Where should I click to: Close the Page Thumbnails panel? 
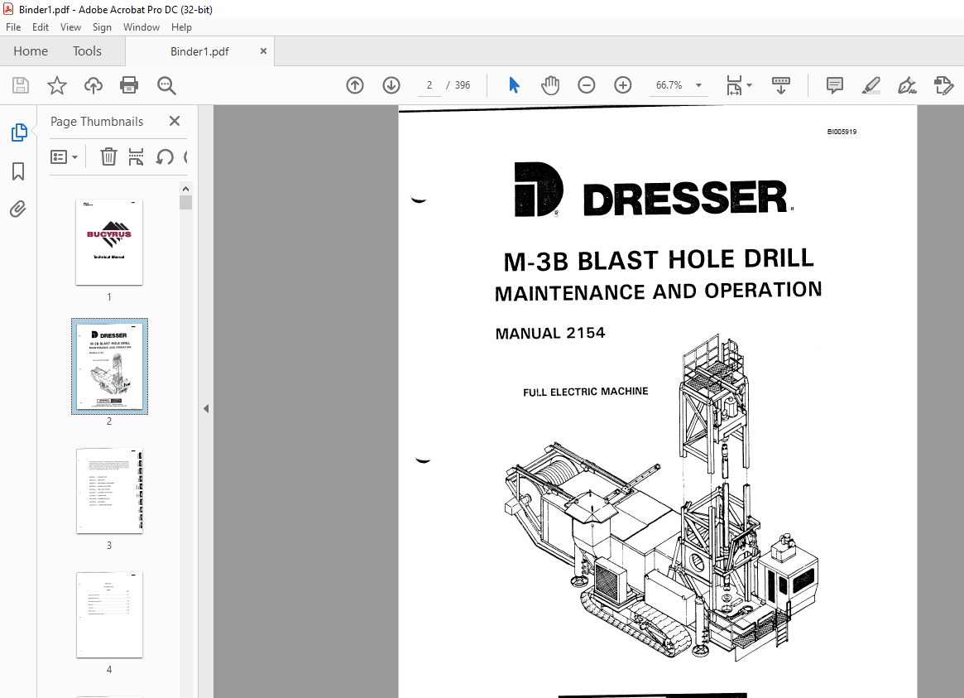pos(175,121)
